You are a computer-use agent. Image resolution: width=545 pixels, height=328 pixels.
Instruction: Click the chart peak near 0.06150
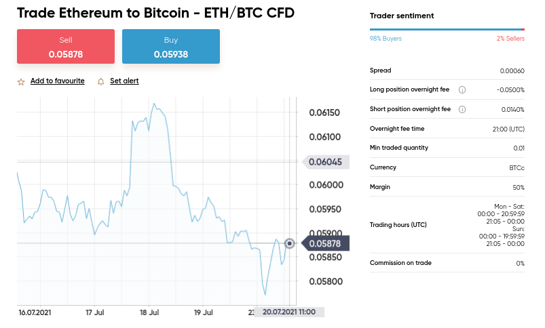154,104
